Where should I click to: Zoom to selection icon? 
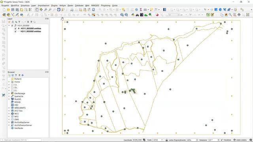[x=63, y=9]
